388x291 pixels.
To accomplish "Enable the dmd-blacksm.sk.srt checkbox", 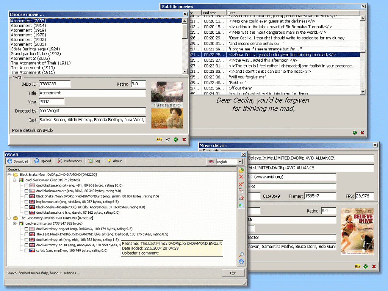I will click(26, 213).
